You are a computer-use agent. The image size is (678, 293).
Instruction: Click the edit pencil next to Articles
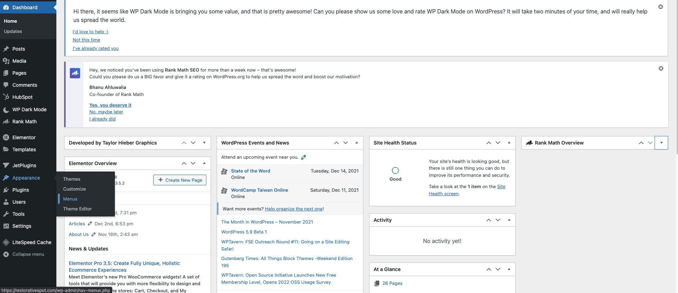[x=90, y=224]
